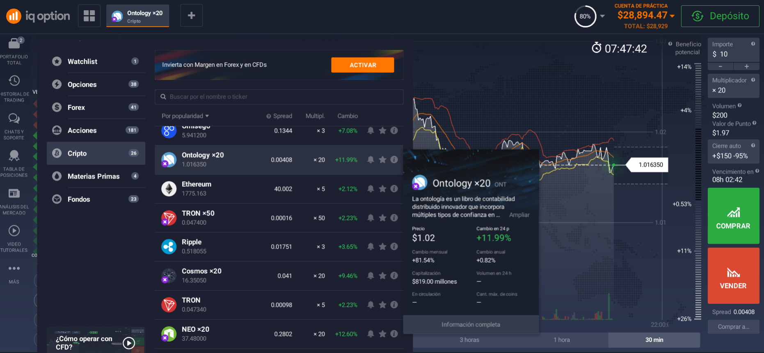Click Importe help question icon

[753, 44]
